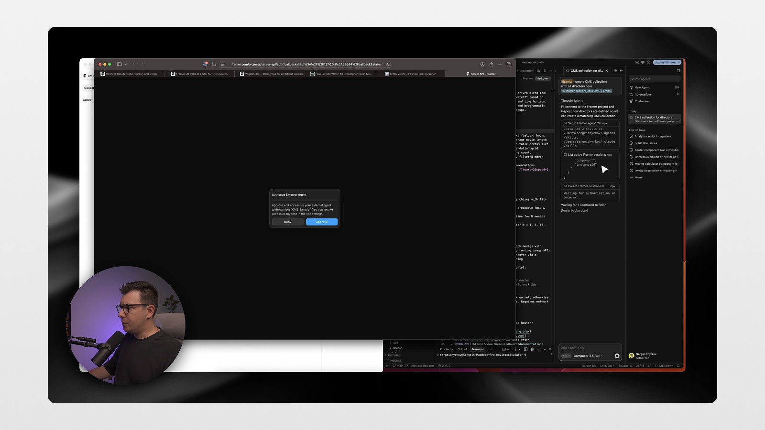Switch to the Output panel tab

coord(462,349)
